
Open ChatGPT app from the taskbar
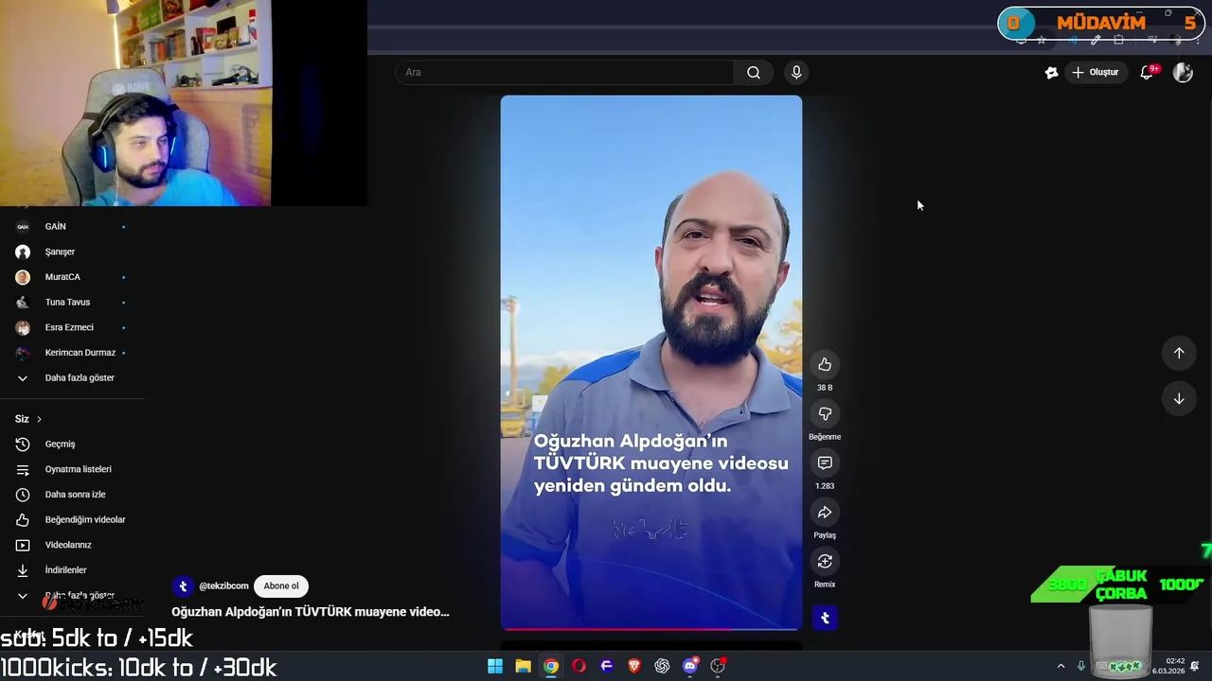(662, 666)
